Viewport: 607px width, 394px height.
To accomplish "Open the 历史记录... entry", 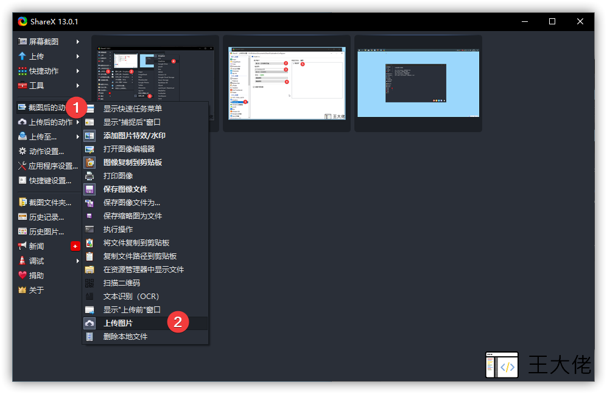I will click(x=49, y=217).
